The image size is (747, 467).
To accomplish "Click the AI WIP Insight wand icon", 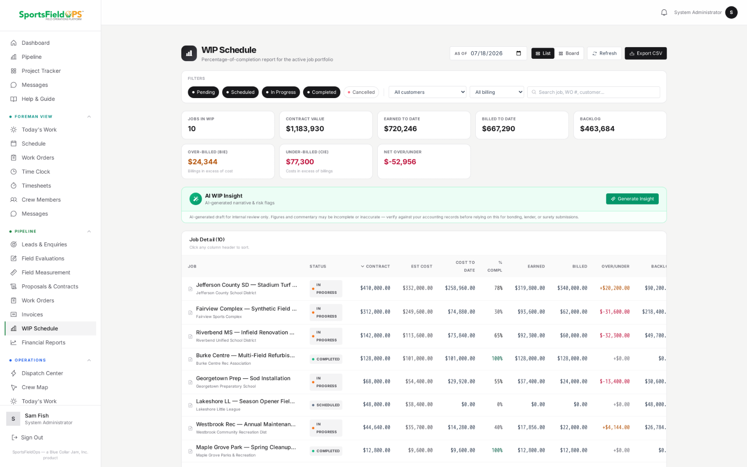I will 196,199.
